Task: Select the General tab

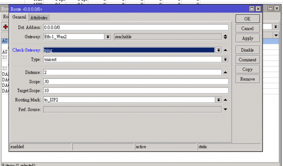Action: (19, 17)
